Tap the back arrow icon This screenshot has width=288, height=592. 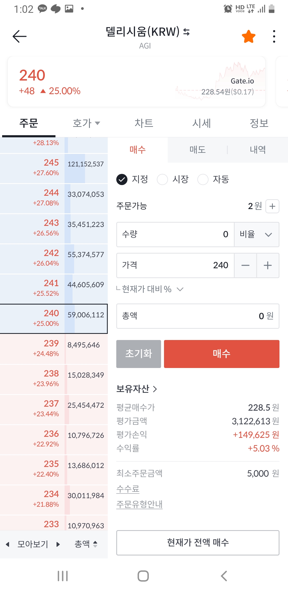point(19,36)
